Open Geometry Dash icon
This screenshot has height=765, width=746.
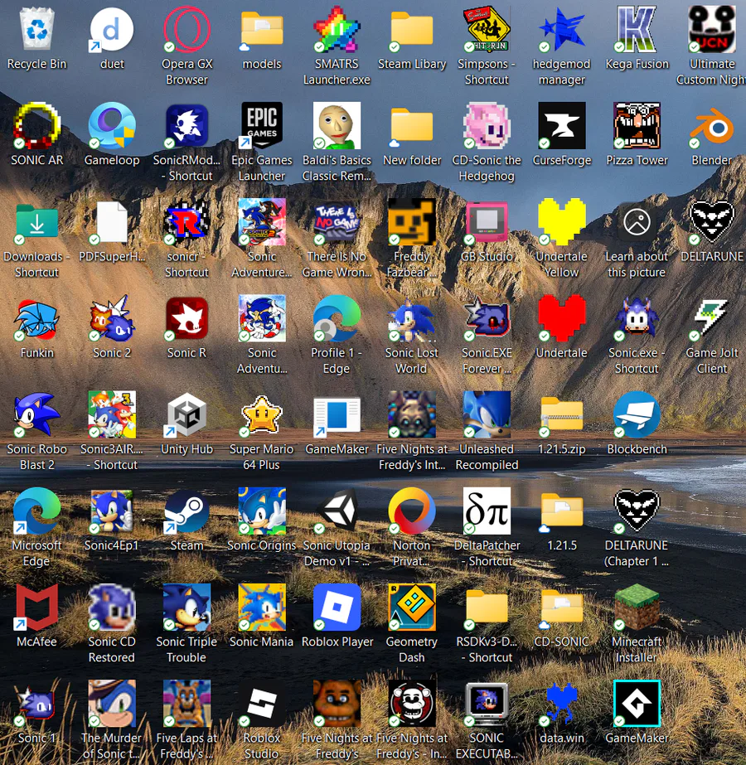pos(412,608)
